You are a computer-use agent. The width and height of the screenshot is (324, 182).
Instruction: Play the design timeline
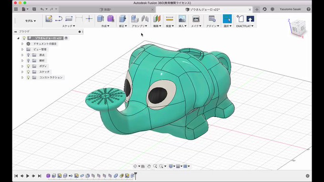point(28,176)
